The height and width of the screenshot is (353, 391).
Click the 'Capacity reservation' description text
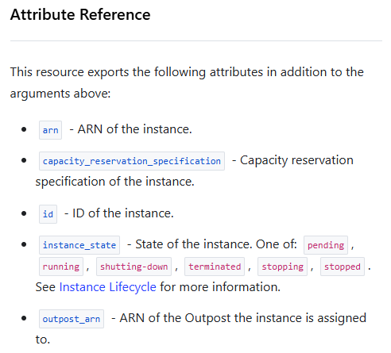pos(296,160)
